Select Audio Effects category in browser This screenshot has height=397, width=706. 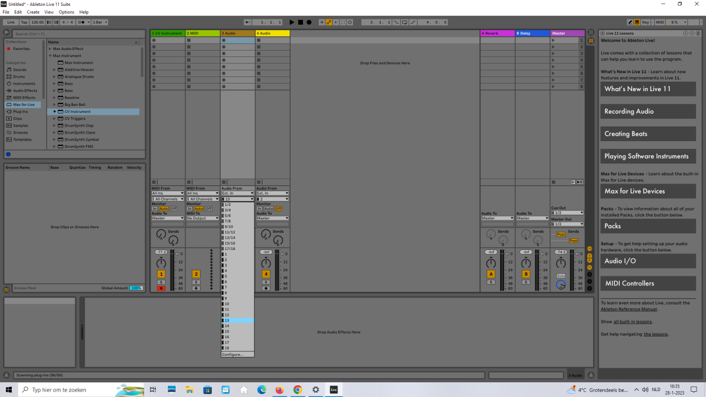[x=25, y=91]
